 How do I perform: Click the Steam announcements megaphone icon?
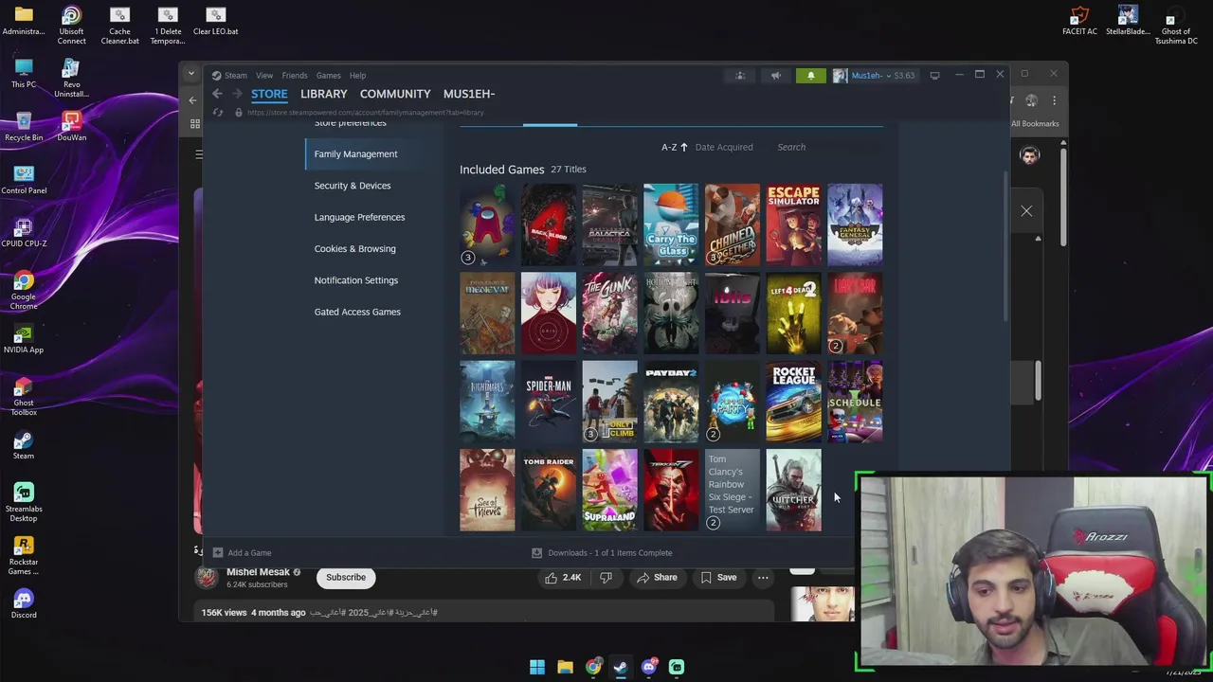[x=775, y=76]
